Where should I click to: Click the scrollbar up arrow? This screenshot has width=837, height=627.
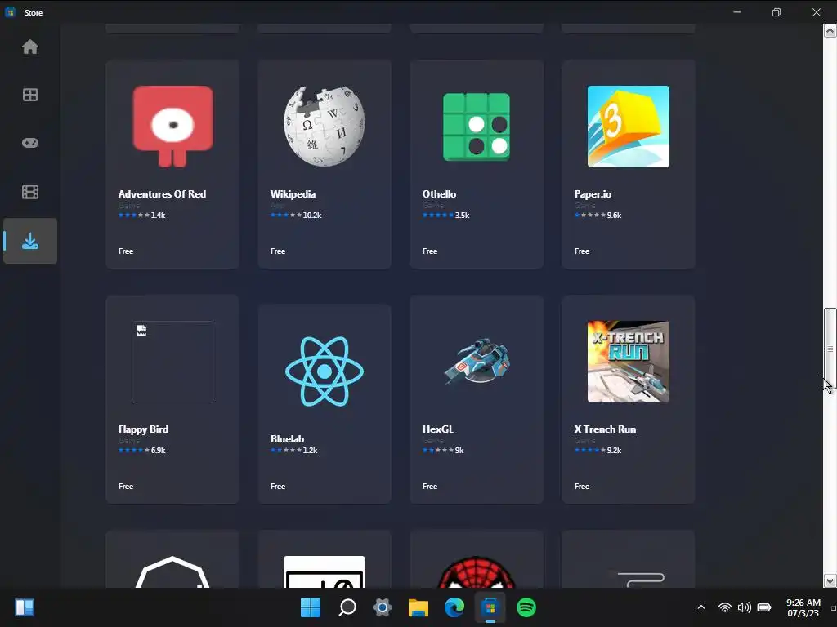coord(830,31)
